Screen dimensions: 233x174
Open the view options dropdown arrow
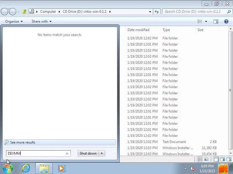206,21
